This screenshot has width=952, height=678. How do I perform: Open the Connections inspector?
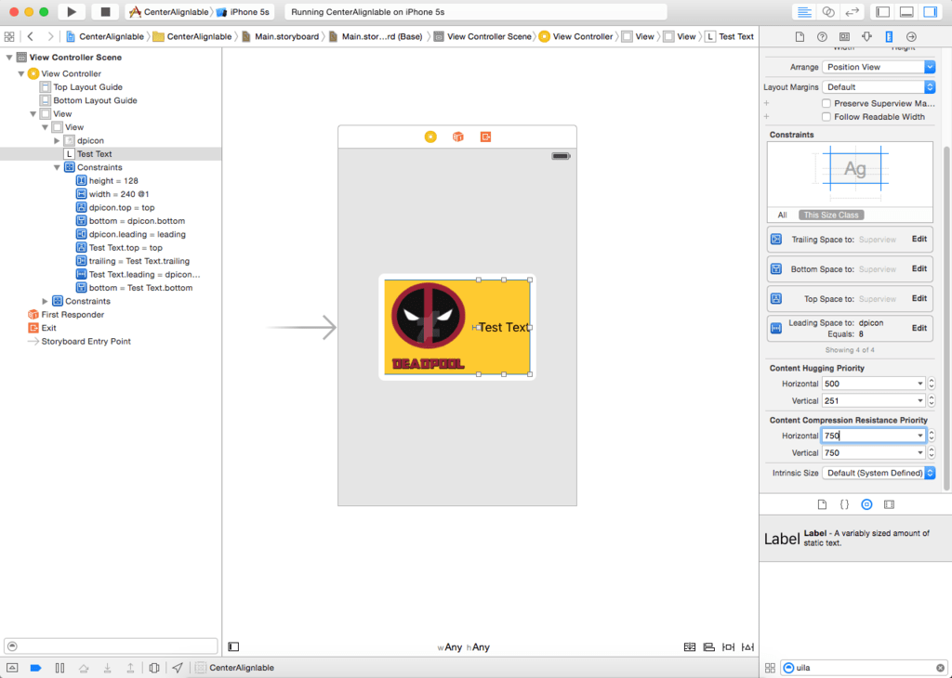911,37
